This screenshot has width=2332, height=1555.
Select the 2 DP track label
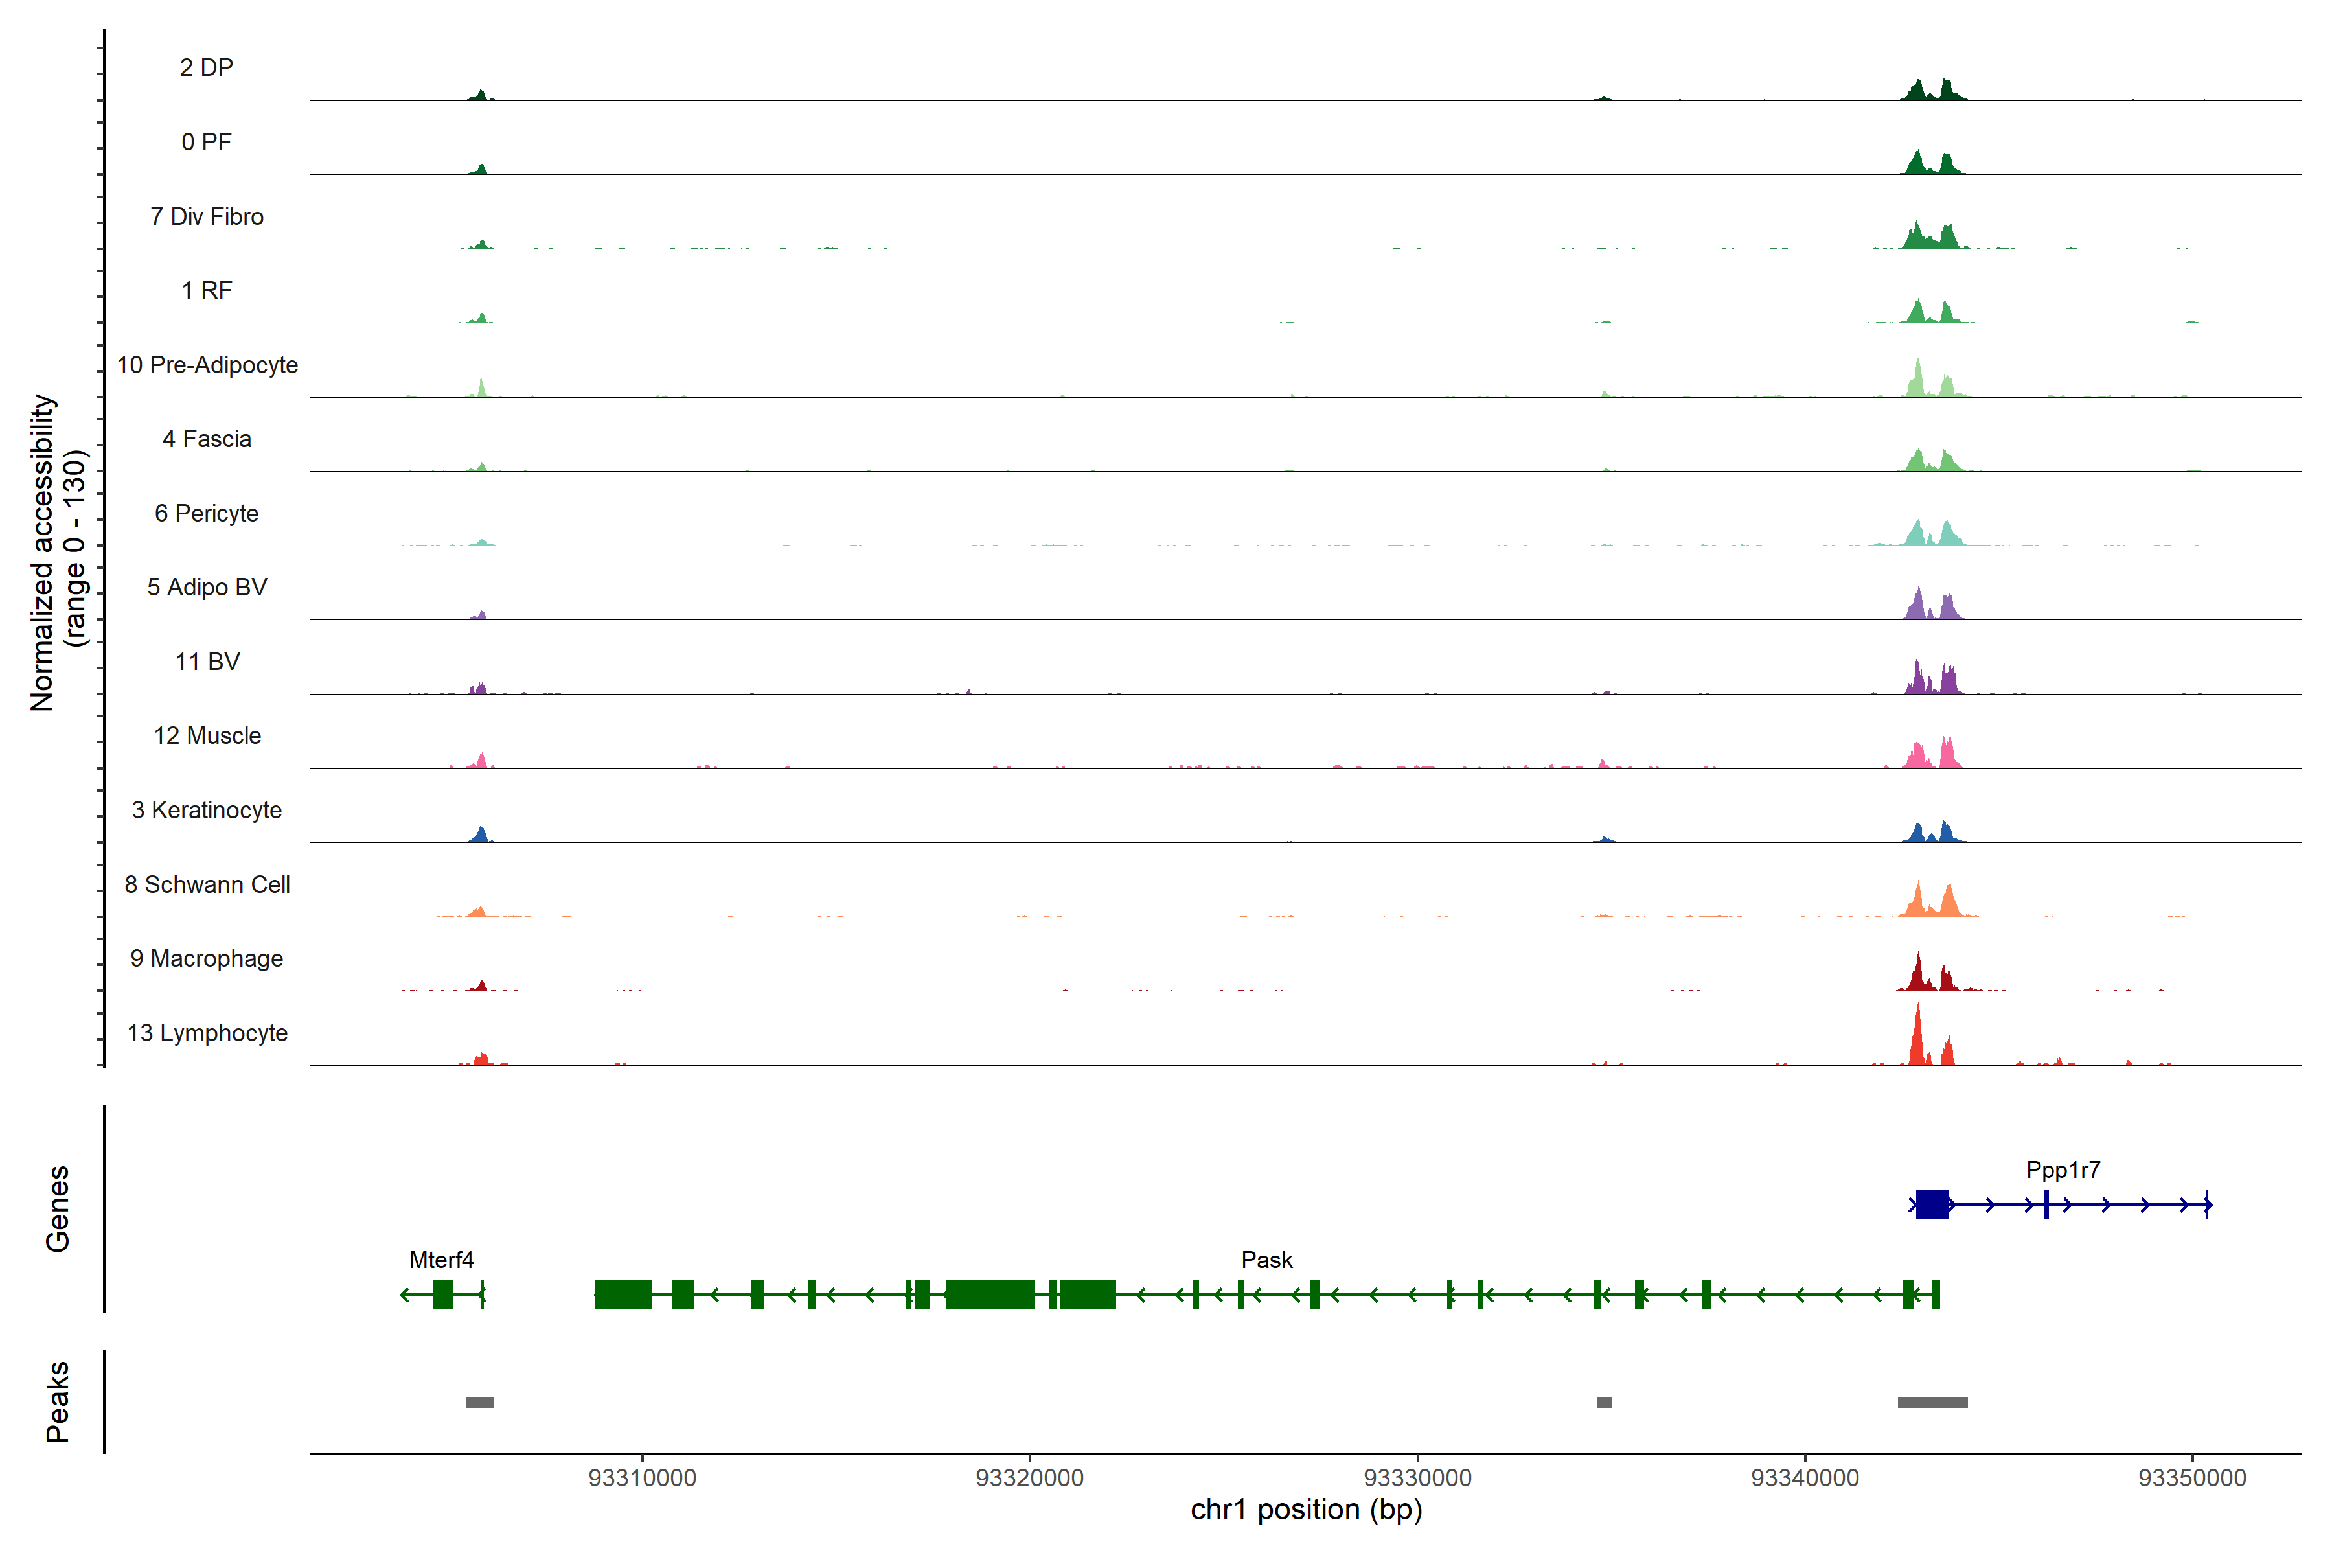point(207,67)
